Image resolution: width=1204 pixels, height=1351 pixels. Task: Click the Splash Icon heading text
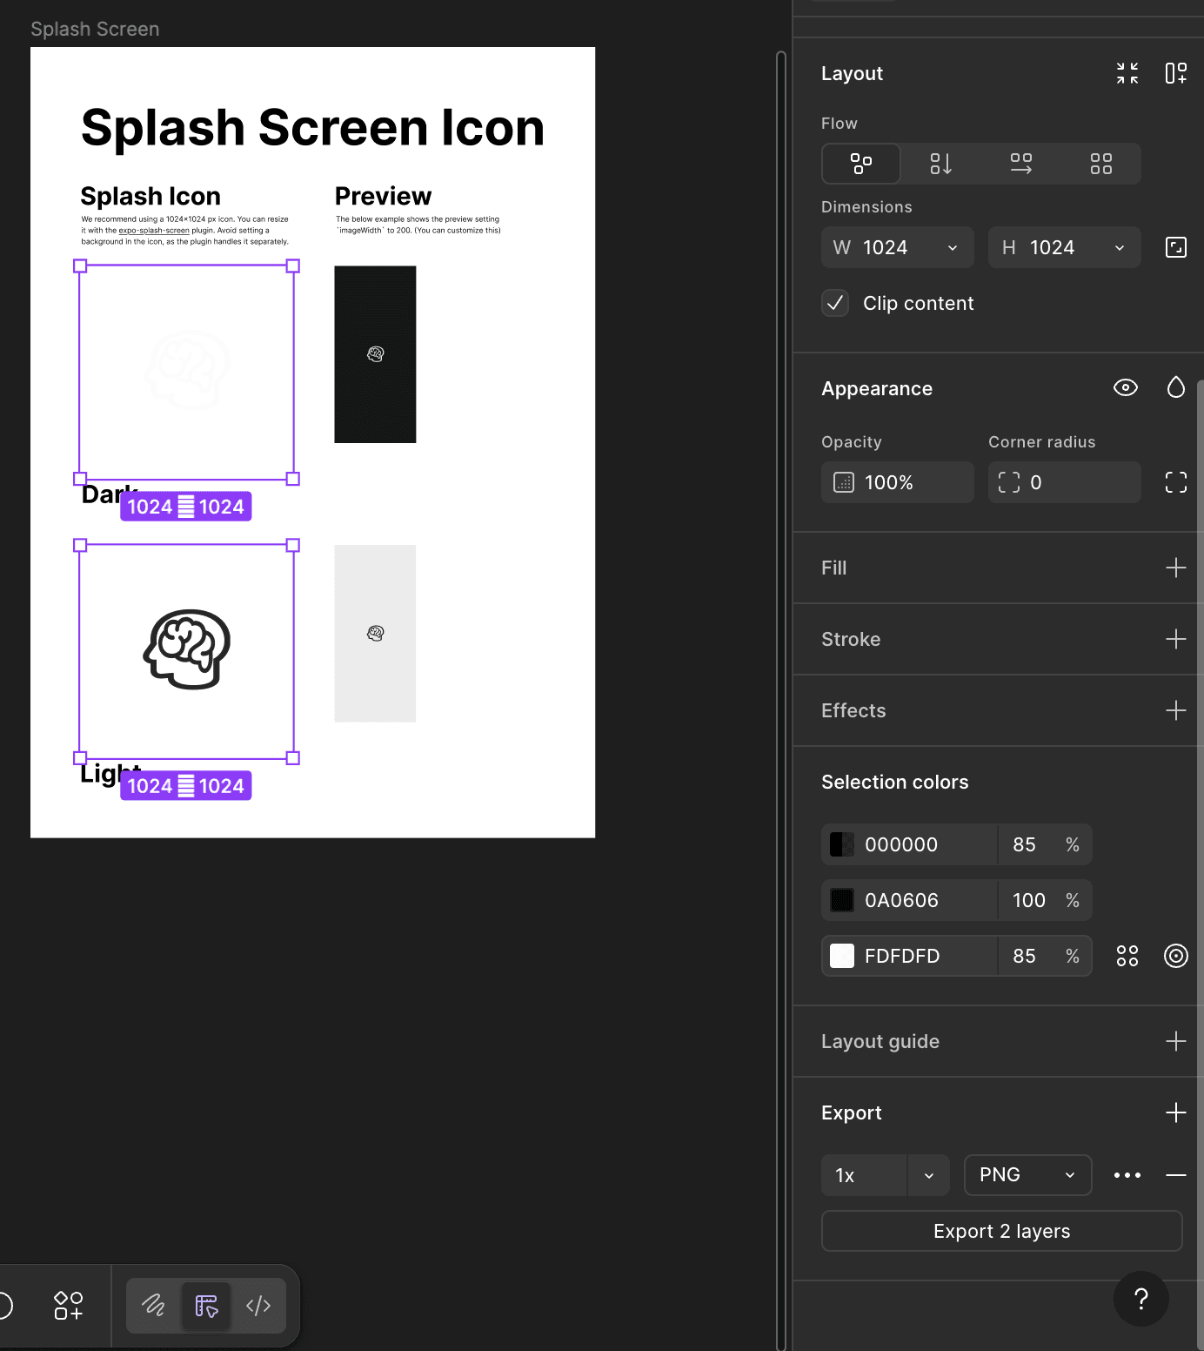click(150, 196)
